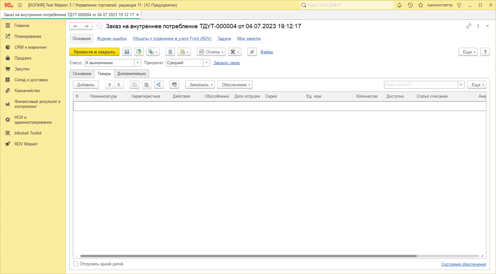
Task: Click the Номенклатура column header
Action: click(108, 96)
